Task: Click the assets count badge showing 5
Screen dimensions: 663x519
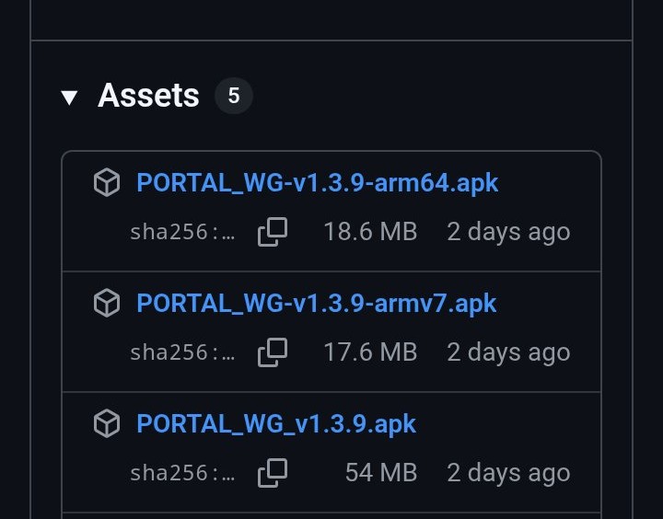Action: pos(234,96)
